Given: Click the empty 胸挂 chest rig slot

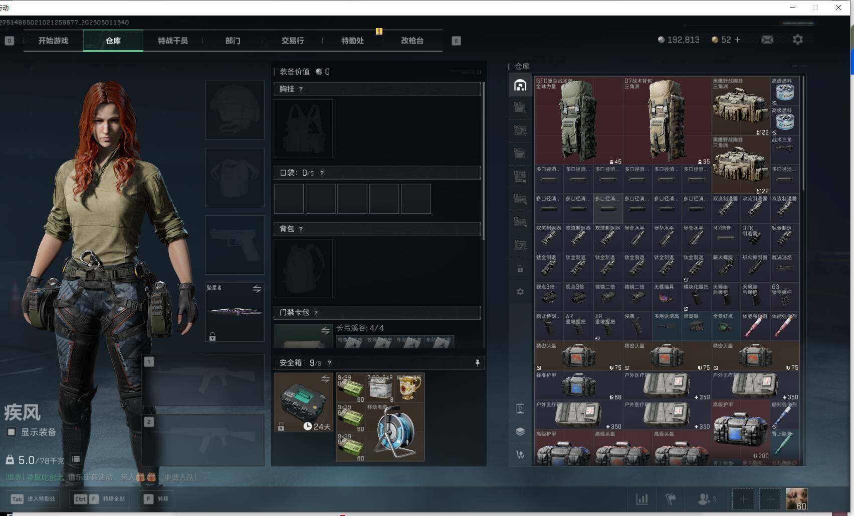Looking at the screenshot, I should pos(303,129).
